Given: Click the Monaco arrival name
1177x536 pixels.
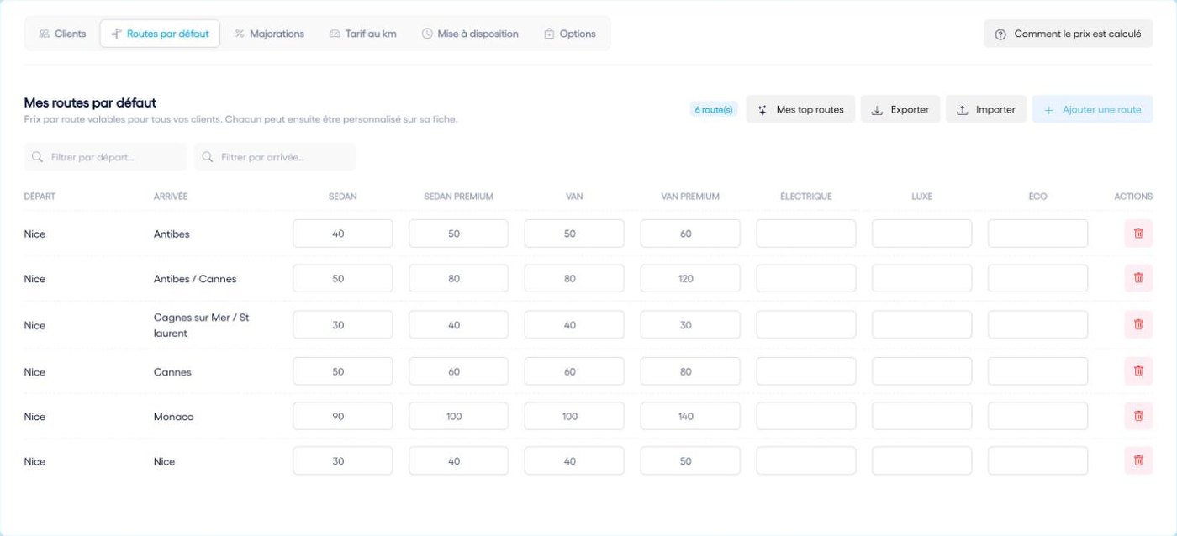Looking at the screenshot, I should click(173, 417).
